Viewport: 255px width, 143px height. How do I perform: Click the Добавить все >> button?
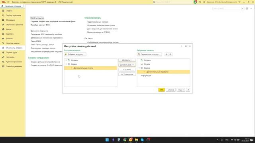click(127, 65)
